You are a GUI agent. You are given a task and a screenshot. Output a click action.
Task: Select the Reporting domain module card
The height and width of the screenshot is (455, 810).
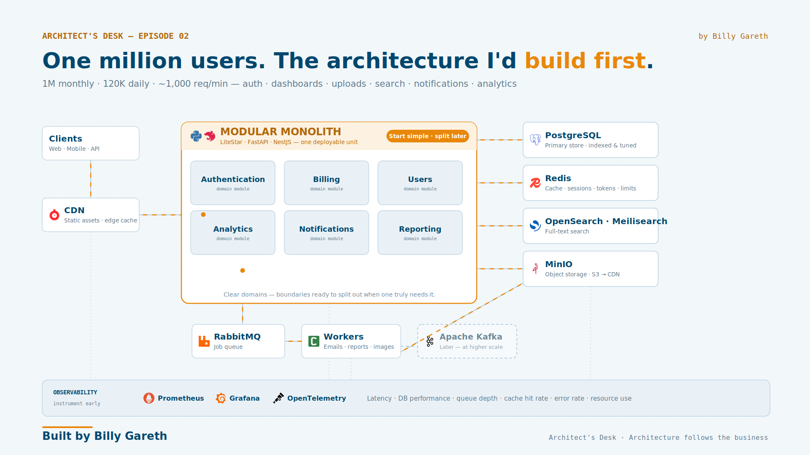pos(420,233)
